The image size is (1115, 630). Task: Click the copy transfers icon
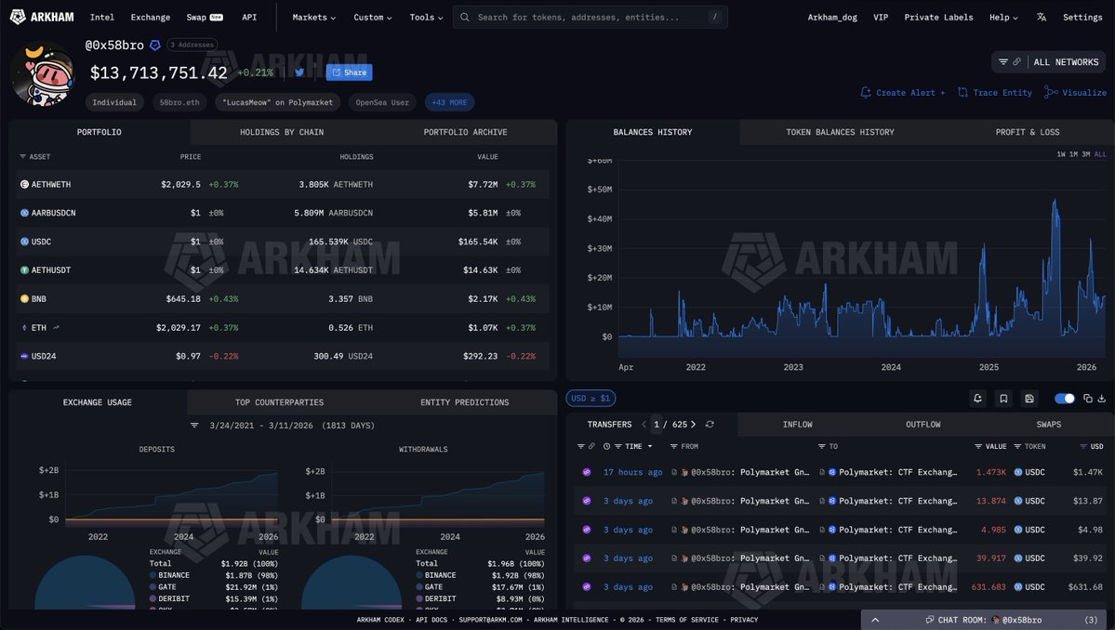point(1087,399)
